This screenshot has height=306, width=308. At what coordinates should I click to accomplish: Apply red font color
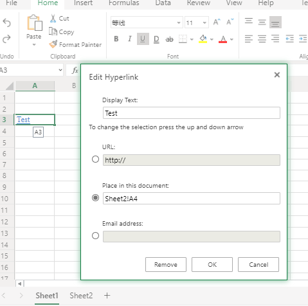click(x=222, y=39)
